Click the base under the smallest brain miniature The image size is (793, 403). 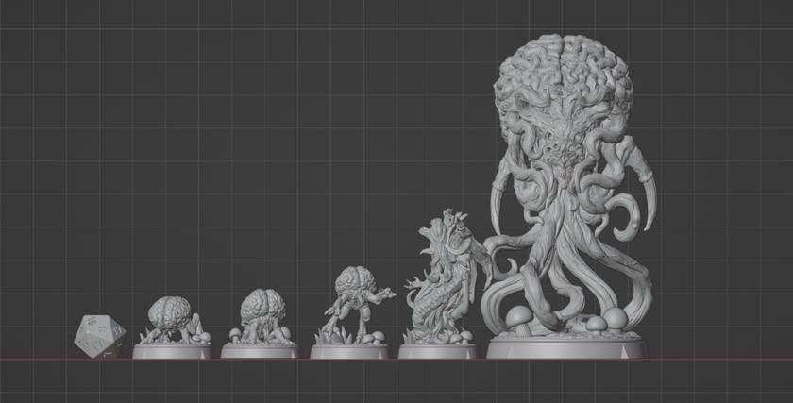[173, 351]
